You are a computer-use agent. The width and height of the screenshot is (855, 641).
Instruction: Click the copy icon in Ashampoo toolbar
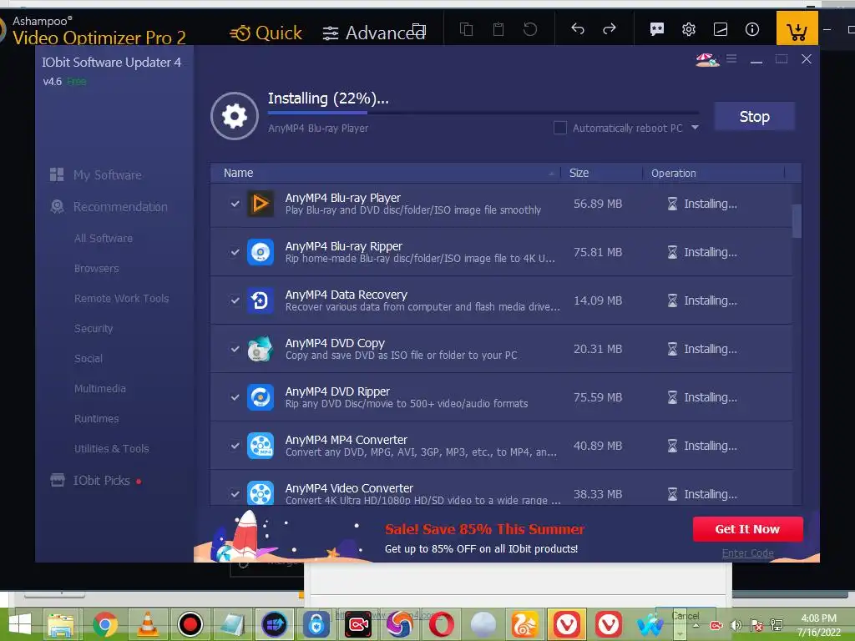(466, 29)
